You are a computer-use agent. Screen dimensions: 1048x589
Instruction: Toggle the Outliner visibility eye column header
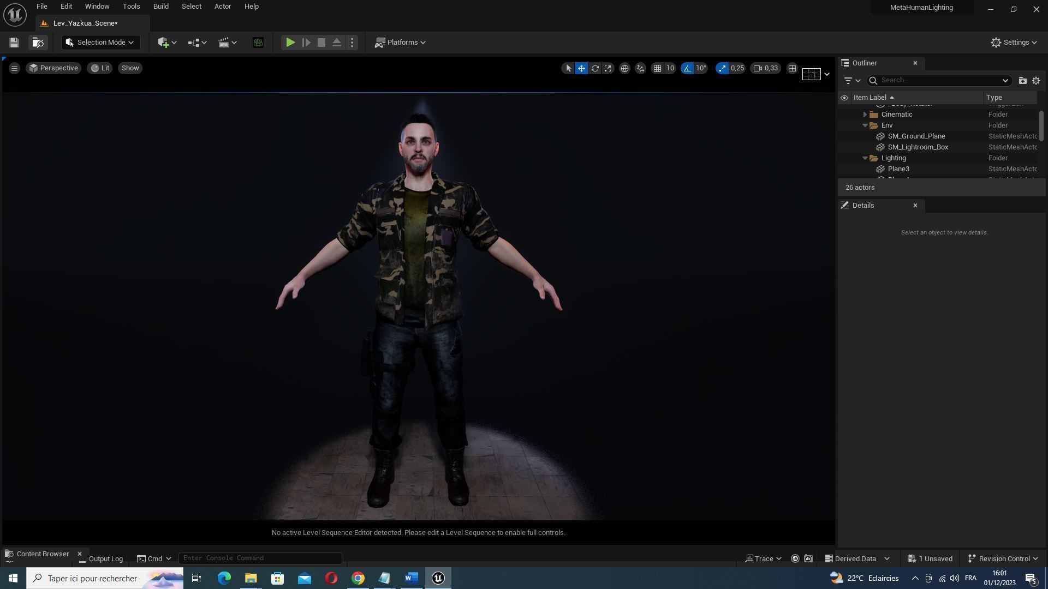tap(844, 98)
